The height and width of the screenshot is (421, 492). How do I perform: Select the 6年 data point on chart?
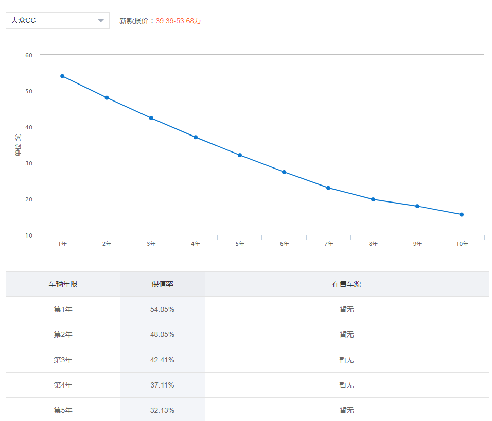[x=284, y=172]
